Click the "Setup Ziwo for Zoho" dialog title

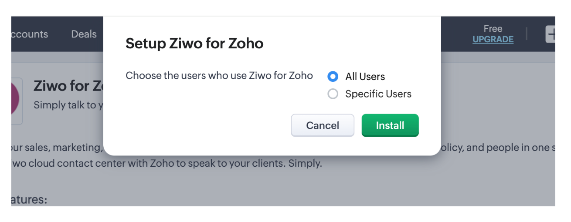[194, 44]
